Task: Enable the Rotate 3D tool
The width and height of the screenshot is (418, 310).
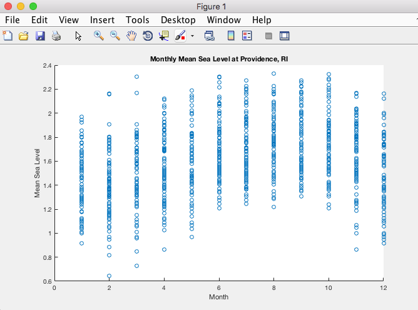Action: [148, 36]
